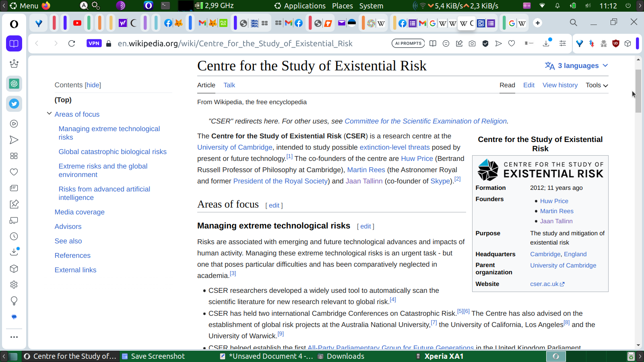Screen dimensions: 644x362
Task: Open a new tab with the plus button
Action: pyautogui.click(x=538, y=23)
